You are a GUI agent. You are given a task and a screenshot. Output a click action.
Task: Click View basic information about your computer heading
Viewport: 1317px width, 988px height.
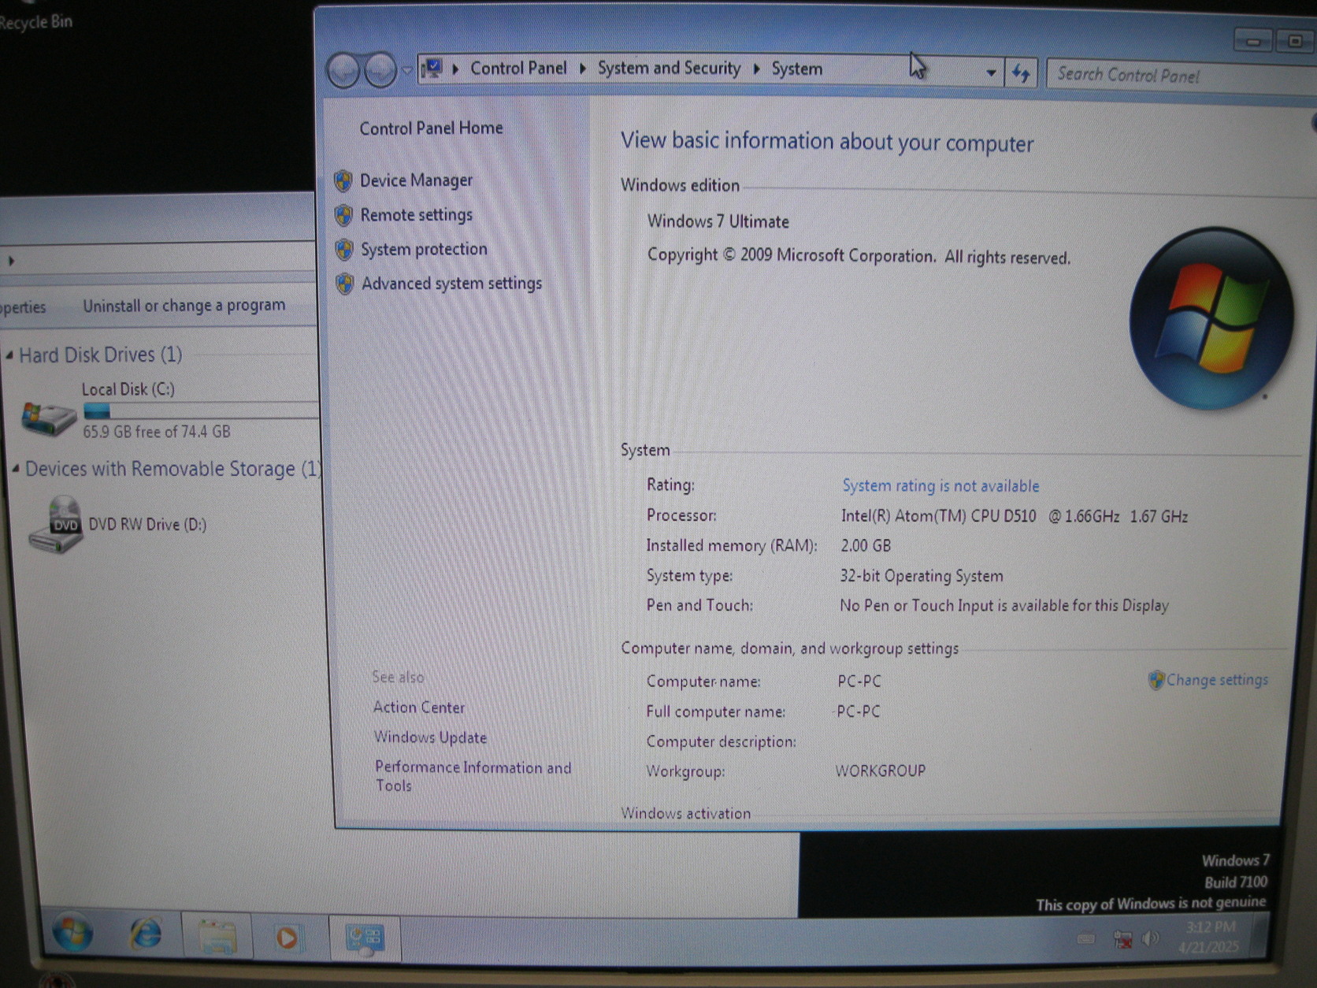pos(826,142)
